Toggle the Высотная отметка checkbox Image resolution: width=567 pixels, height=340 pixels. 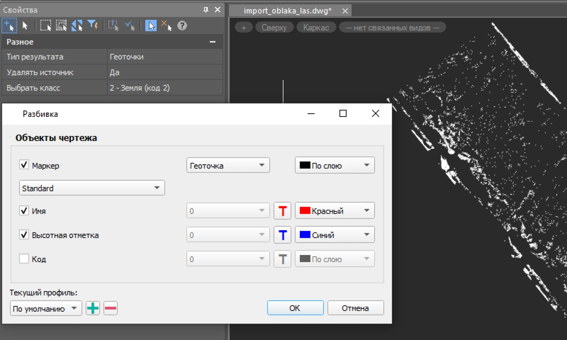24,235
